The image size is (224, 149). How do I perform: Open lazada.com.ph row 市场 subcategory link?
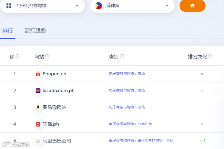141,90
